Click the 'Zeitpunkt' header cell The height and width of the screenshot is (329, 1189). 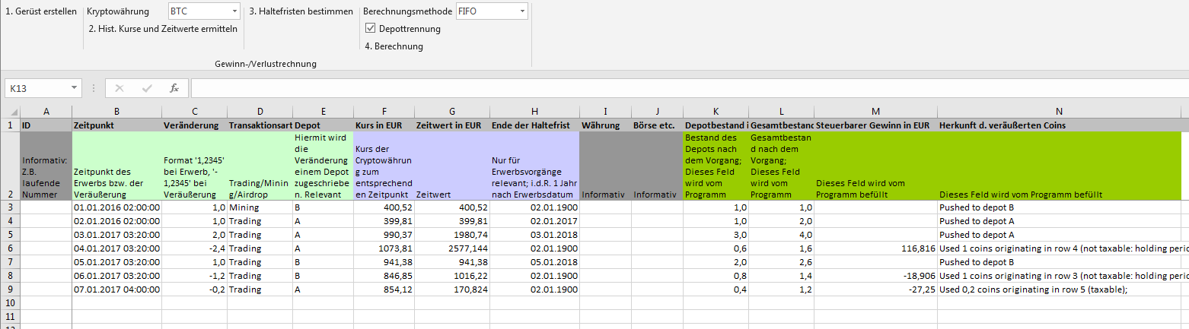coord(116,125)
